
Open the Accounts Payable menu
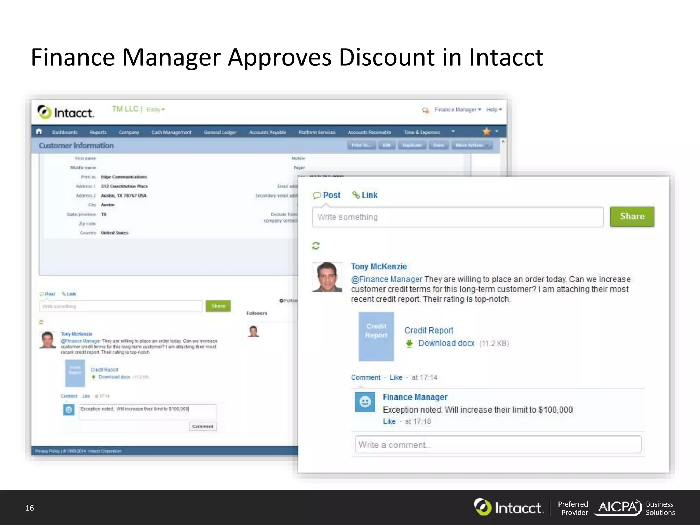[x=267, y=132]
